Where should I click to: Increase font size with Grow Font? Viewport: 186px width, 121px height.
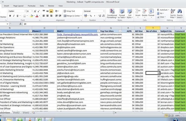coord(35,11)
